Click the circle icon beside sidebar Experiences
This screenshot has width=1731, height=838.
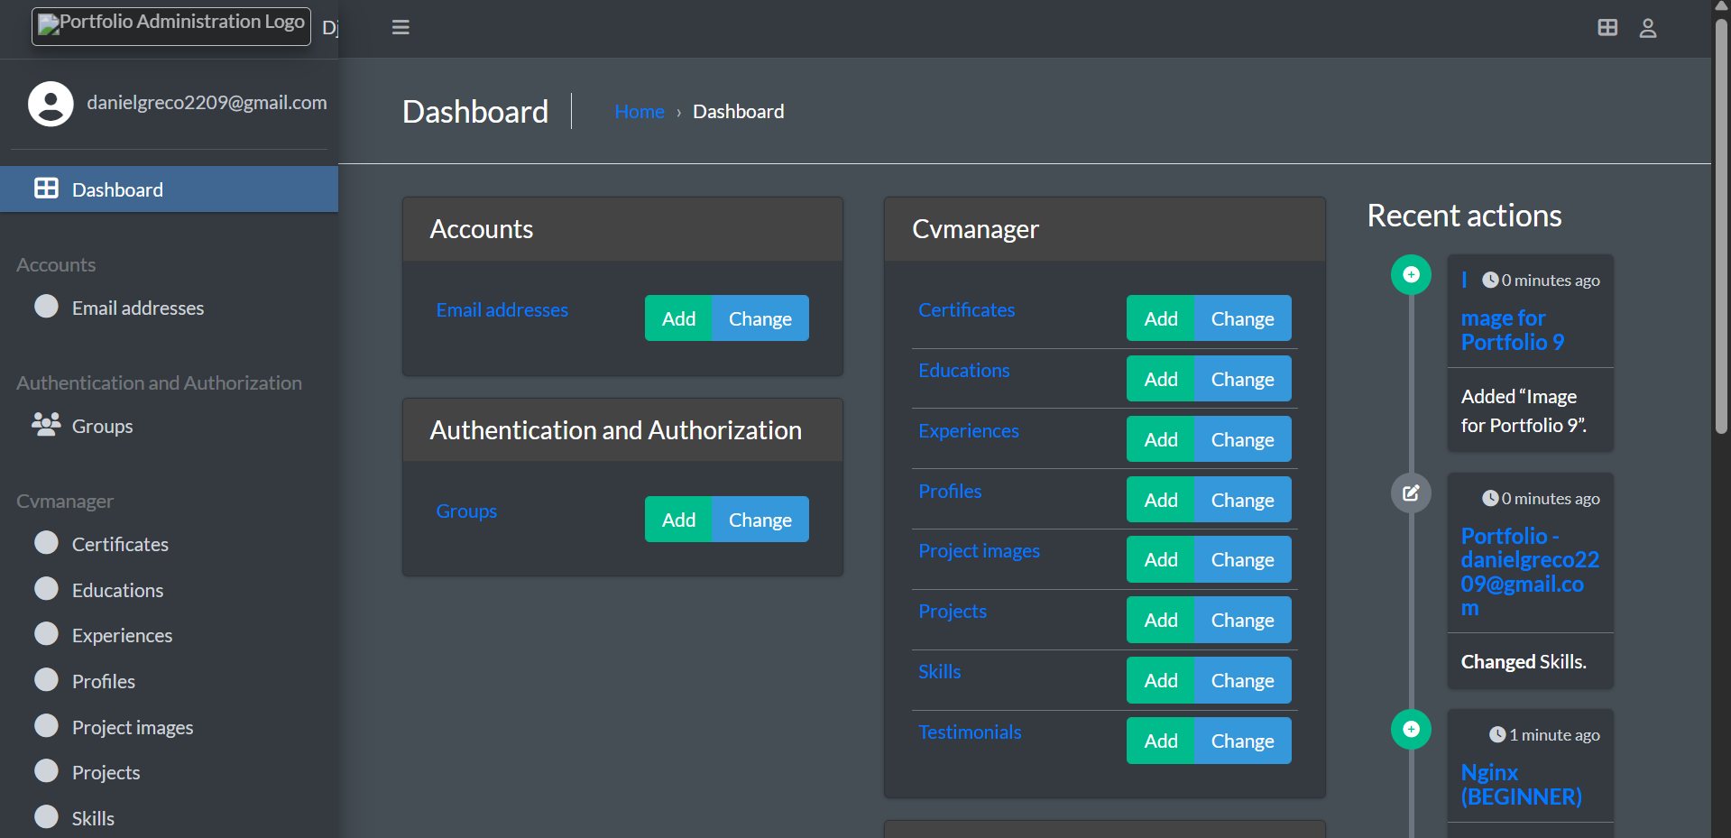pos(46,633)
